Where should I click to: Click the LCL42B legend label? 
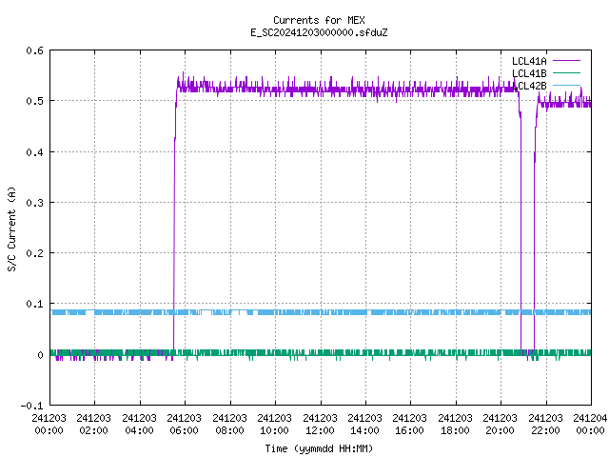point(529,86)
